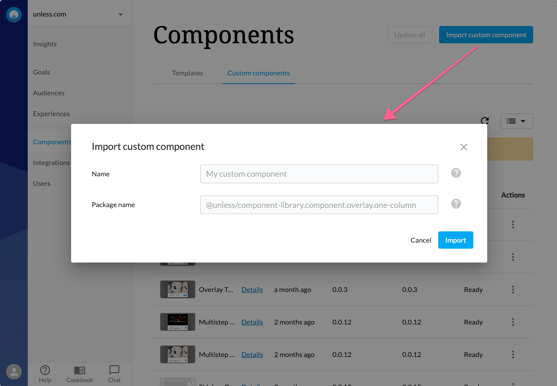Click the Unless logo icon
The height and width of the screenshot is (386, 557).
click(x=14, y=15)
